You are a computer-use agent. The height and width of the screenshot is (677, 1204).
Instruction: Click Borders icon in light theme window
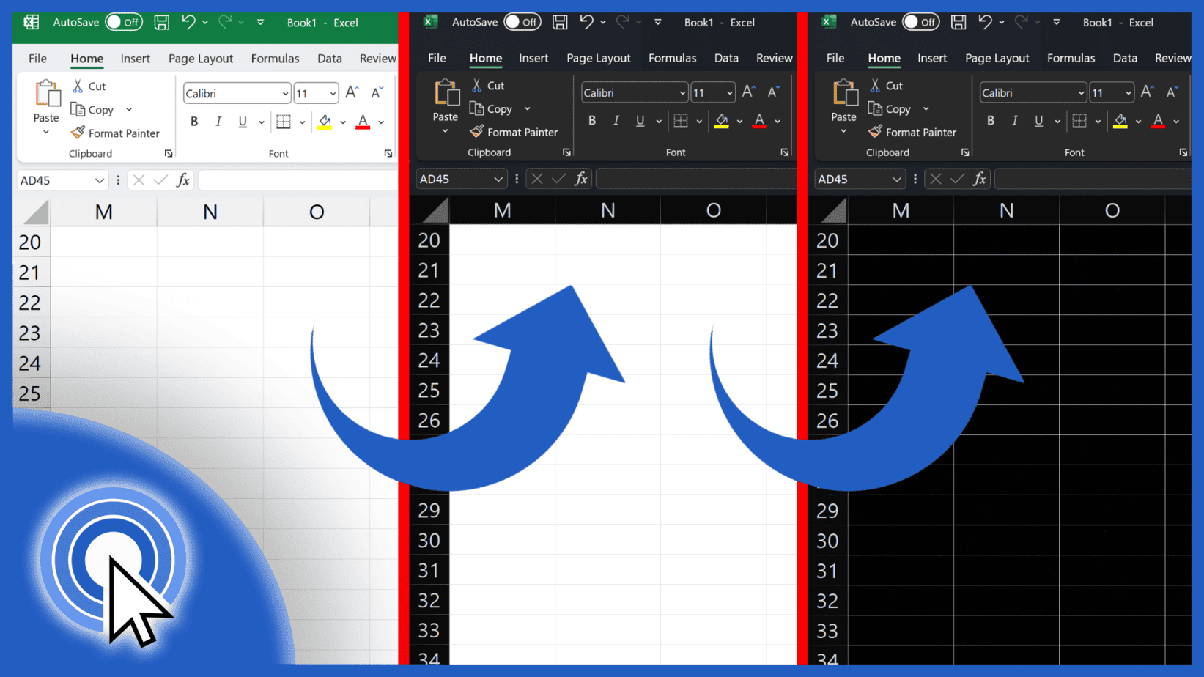284,122
